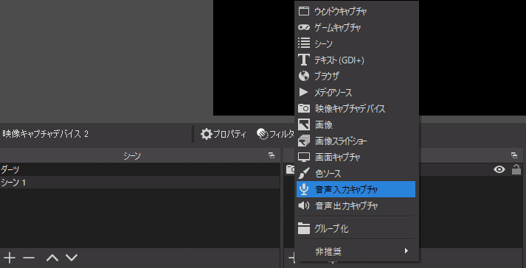
Task: Choose 音声出力キャプチャ from the menu
Action: point(356,205)
